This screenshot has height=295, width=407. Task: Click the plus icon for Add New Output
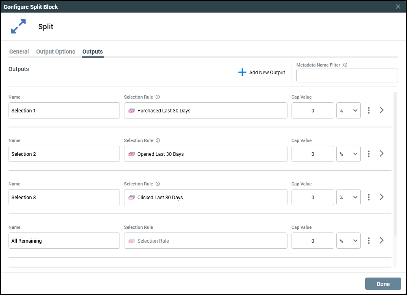click(x=242, y=73)
